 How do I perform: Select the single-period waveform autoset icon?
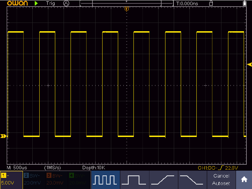(x=135, y=180)
